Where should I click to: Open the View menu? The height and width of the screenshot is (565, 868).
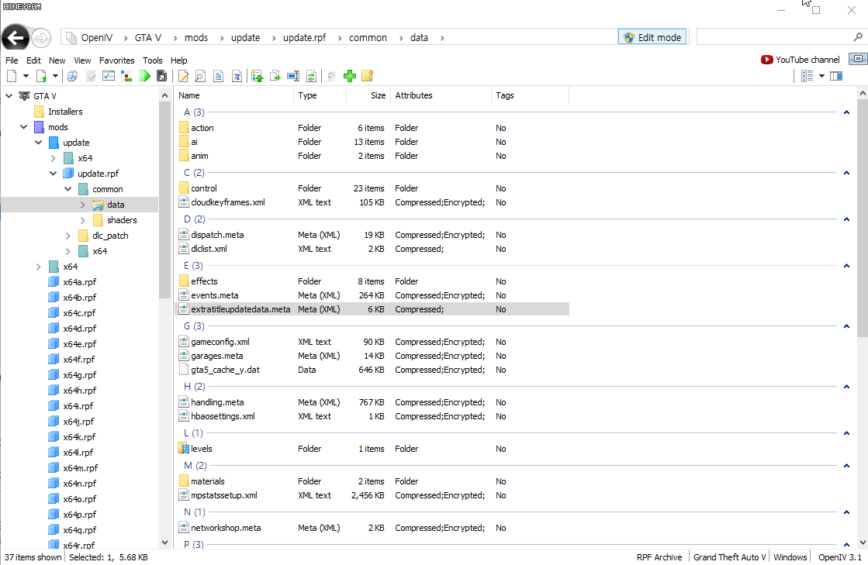pos(82,60)
